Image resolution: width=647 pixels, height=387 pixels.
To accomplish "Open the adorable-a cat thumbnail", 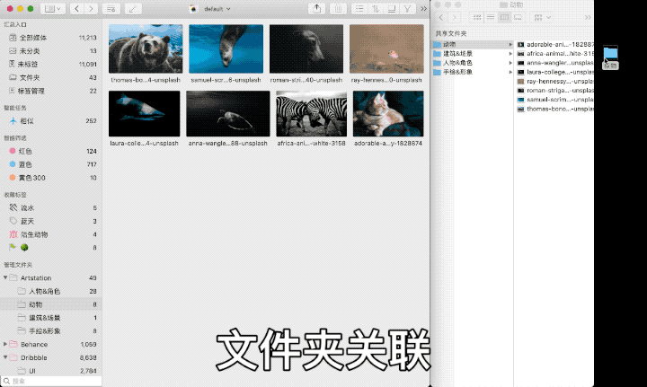I will point(388,114).
